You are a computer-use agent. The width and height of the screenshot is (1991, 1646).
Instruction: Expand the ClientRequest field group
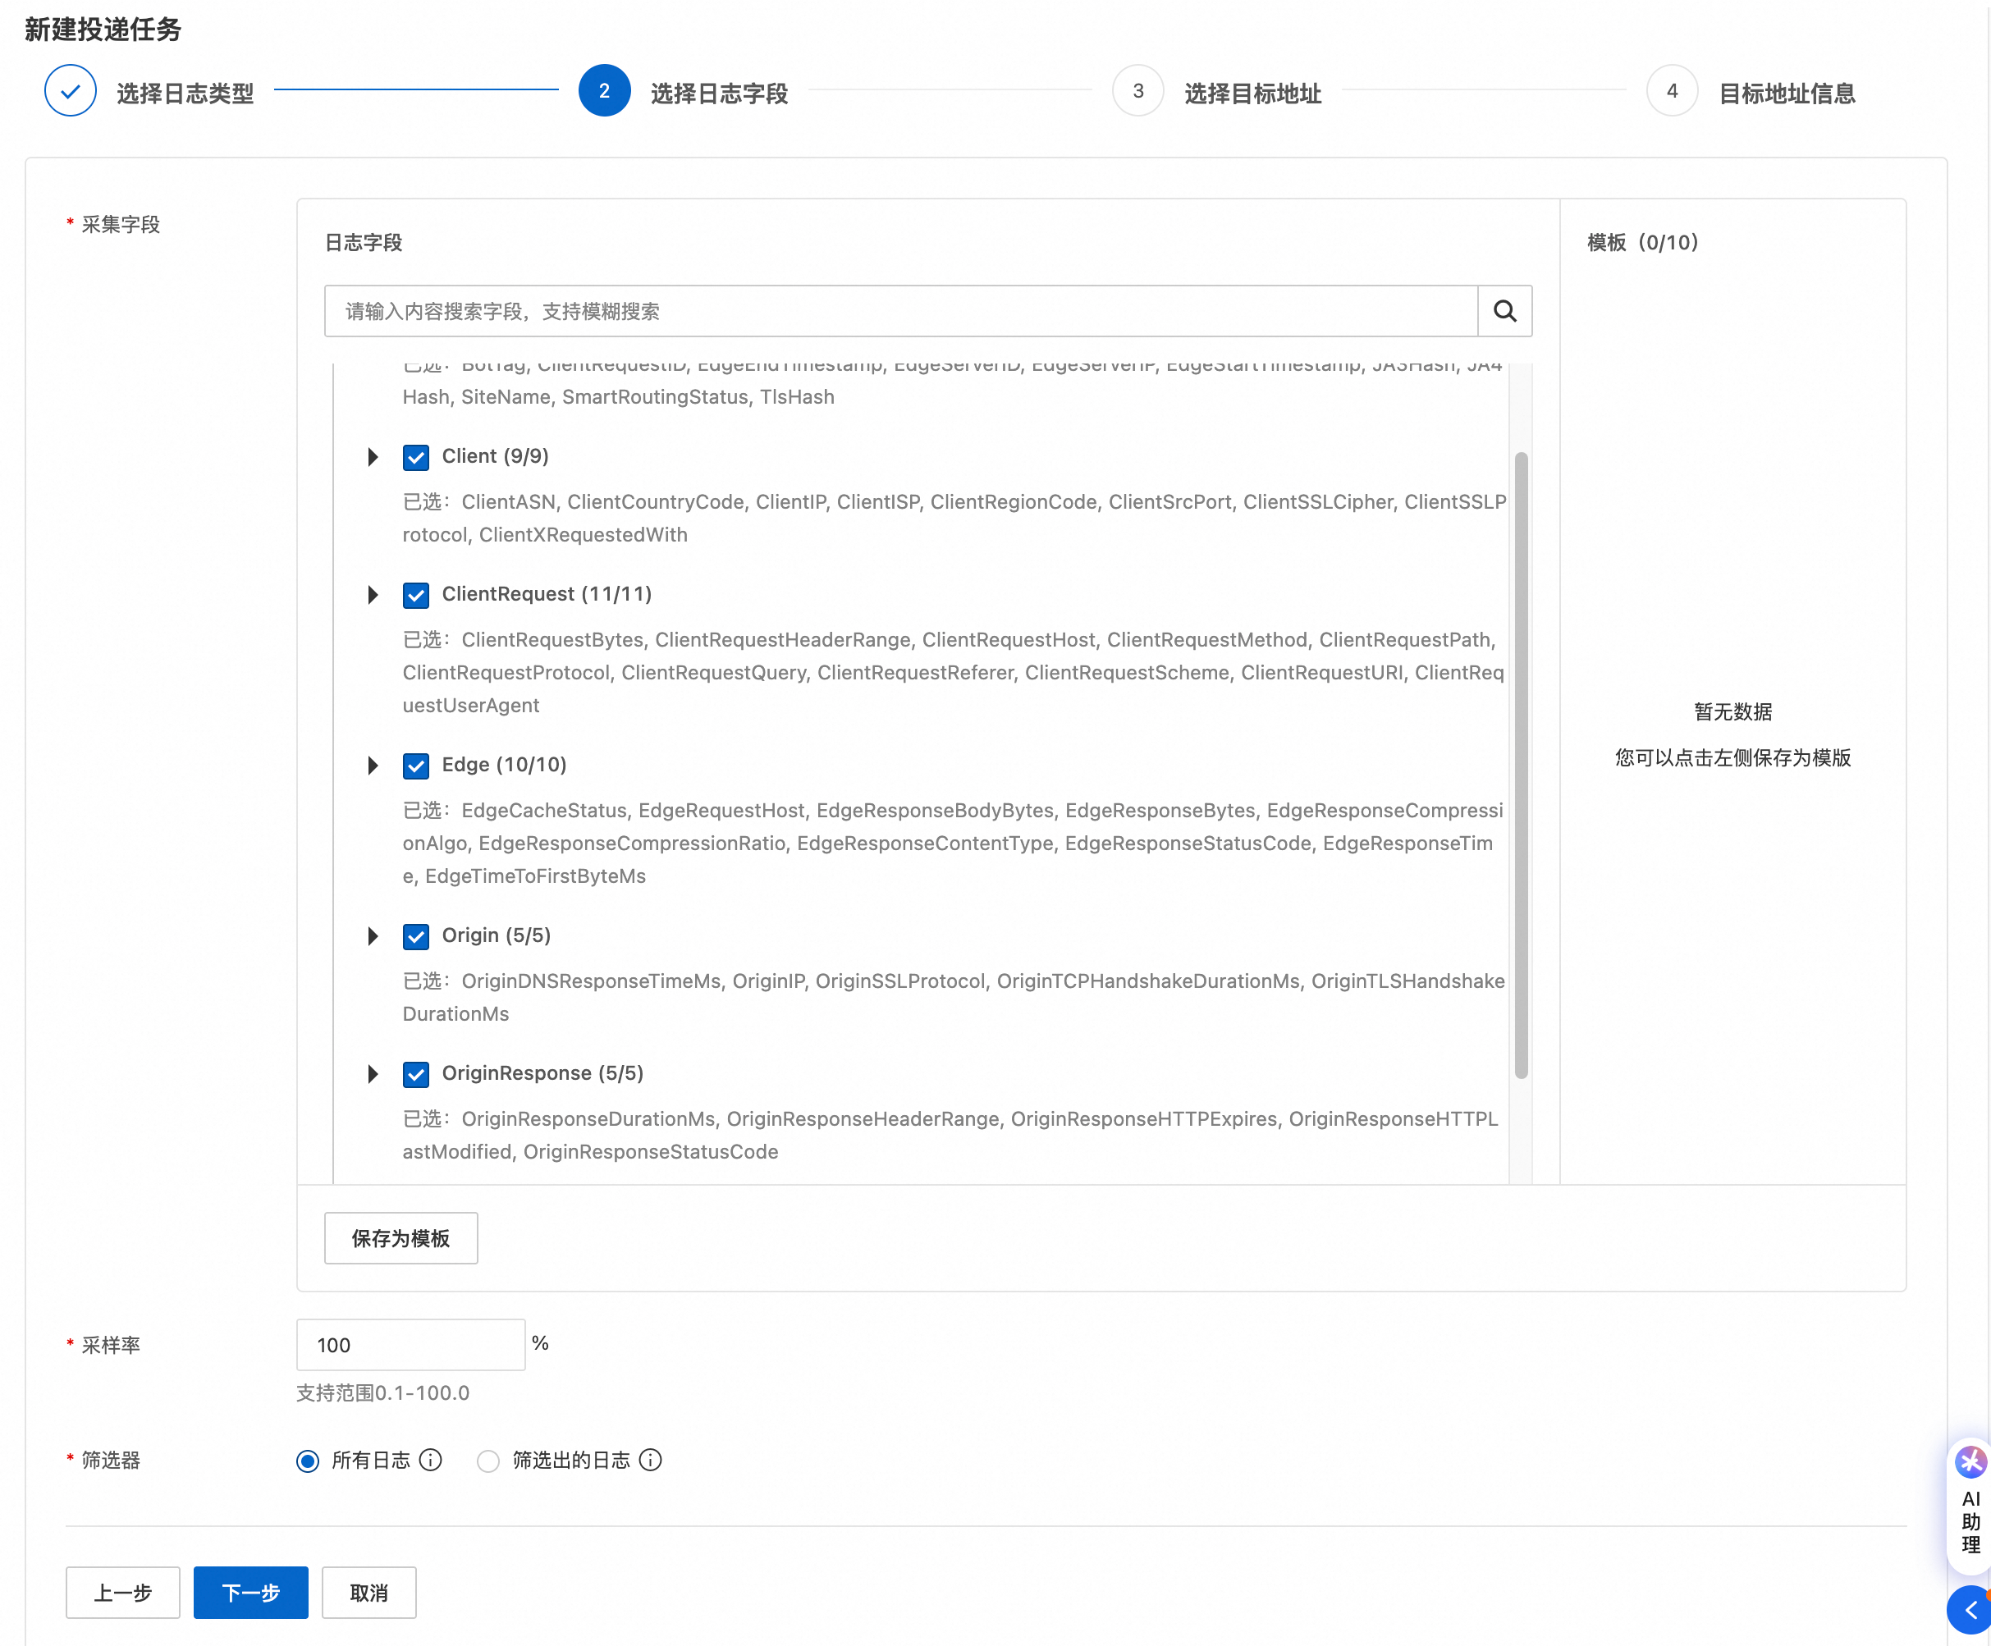pos(373,595)
